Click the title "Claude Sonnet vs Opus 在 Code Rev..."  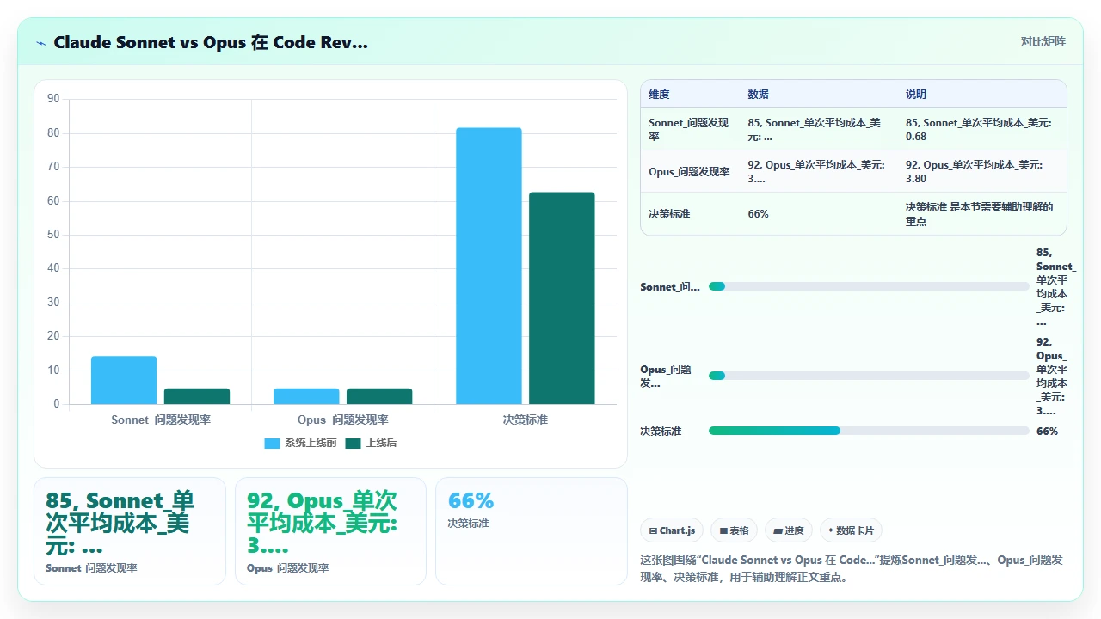211,42
